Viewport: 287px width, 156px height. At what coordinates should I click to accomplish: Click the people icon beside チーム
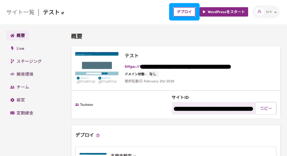click(x=12, y=87)
